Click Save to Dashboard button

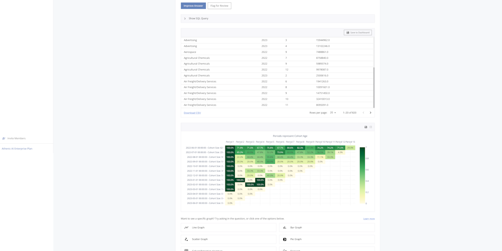tap(357, 32)
